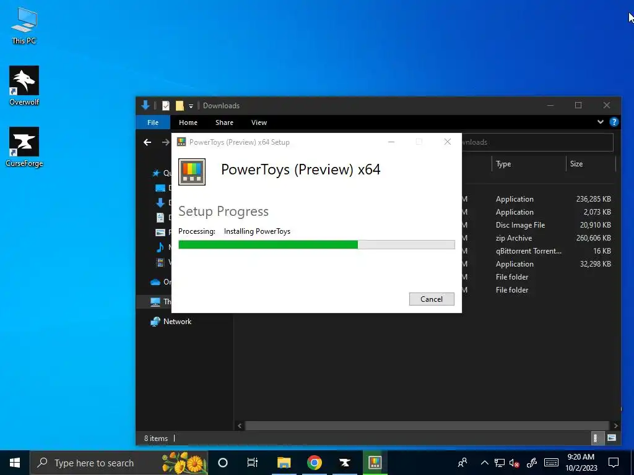Select the Disc Image File row
The image size is (634, 475).
(538, 225)
